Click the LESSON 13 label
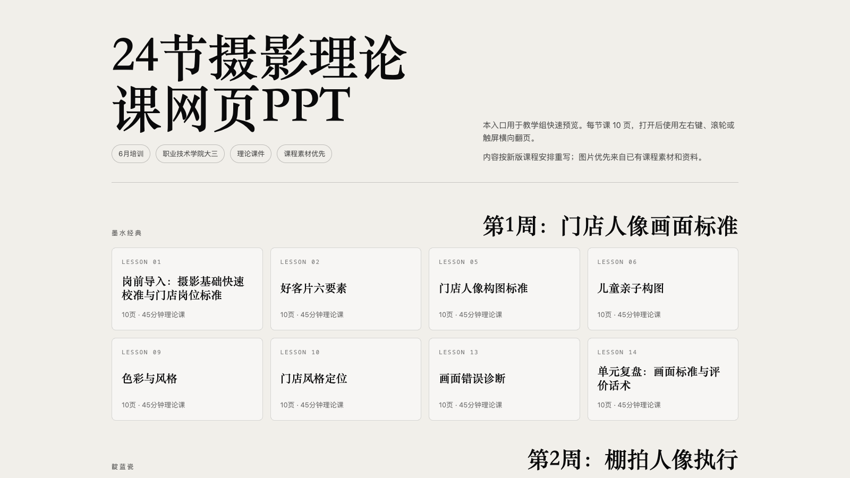The width and height of the screenshot is (850, 478). [x=458, y=352]
